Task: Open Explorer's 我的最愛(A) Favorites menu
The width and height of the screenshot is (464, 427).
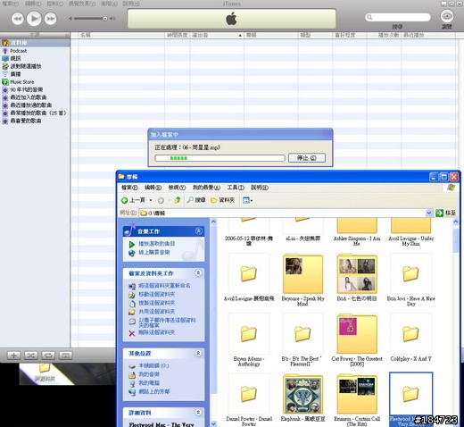Action: [x=206, y=188]
